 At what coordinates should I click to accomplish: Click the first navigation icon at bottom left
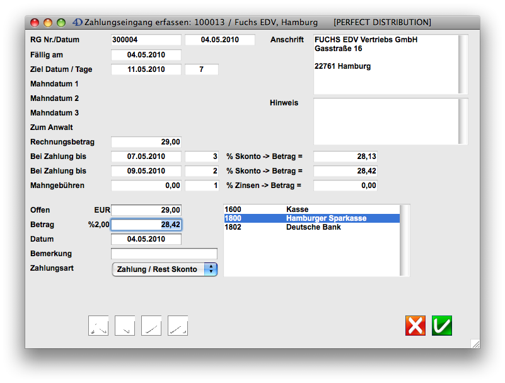(98, 326)
